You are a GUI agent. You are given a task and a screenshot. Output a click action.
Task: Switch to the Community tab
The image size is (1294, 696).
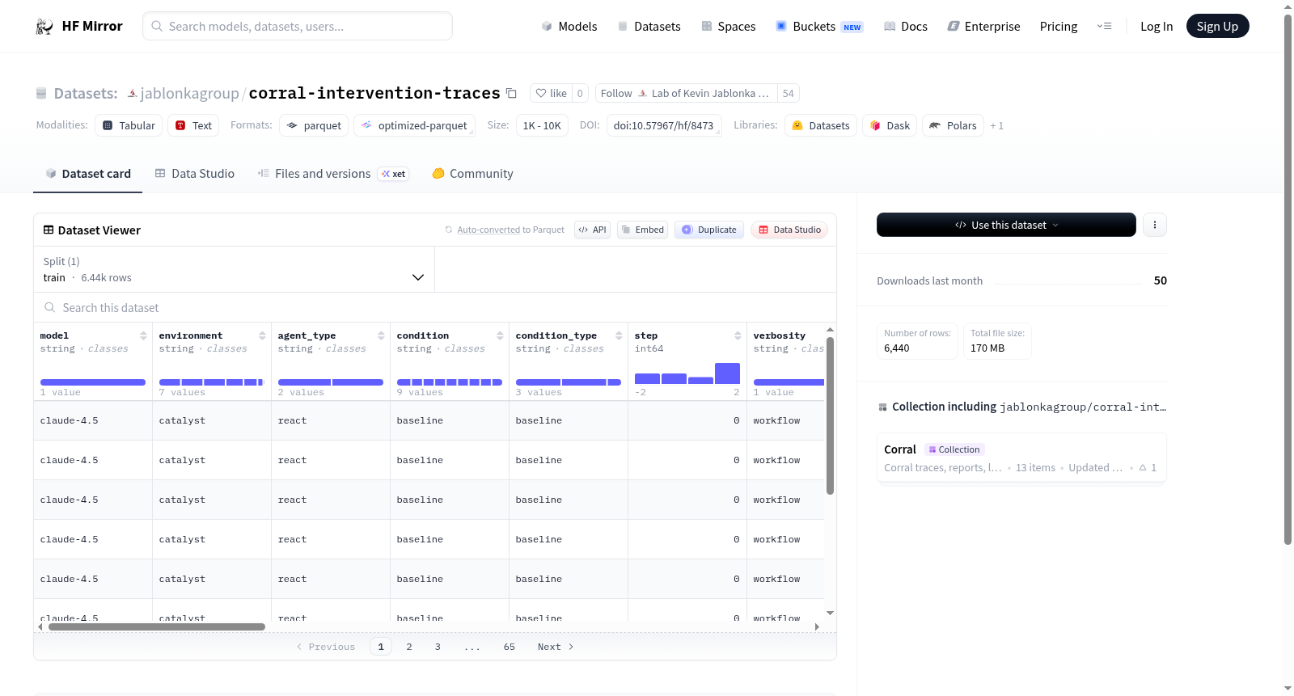point(472,174)
